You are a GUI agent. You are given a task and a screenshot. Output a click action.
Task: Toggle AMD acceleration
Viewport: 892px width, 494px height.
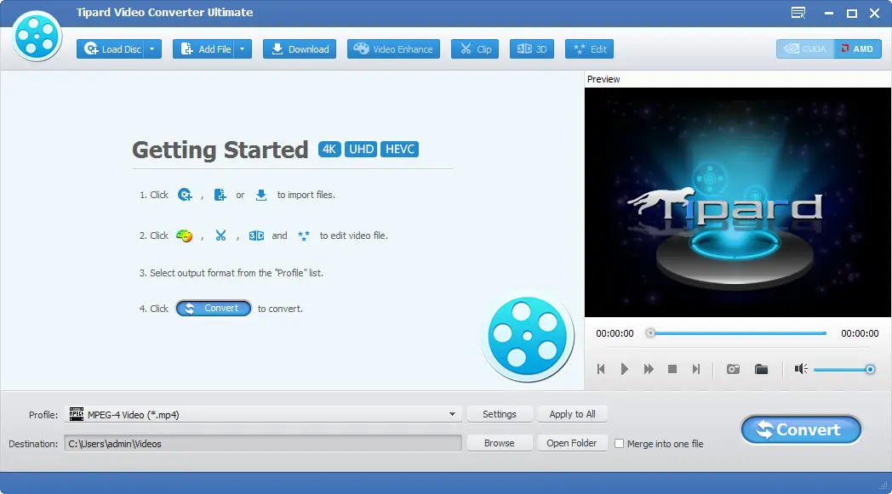(x=858, y=48)
